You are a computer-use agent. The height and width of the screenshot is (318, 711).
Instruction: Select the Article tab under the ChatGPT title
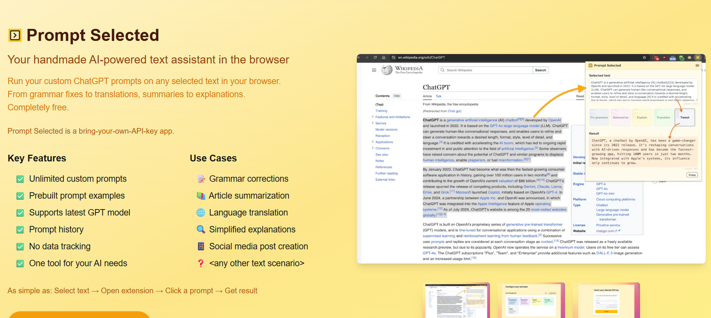click(427, 96)
